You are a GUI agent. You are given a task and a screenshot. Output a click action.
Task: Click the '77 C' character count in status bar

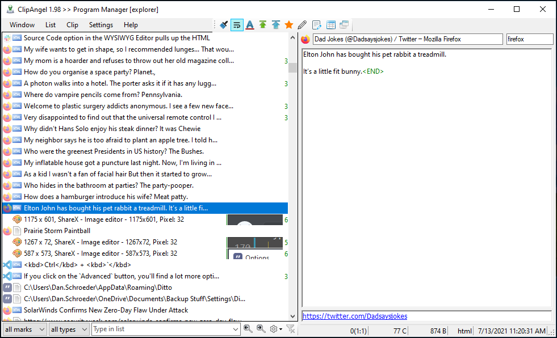[400, 331]
